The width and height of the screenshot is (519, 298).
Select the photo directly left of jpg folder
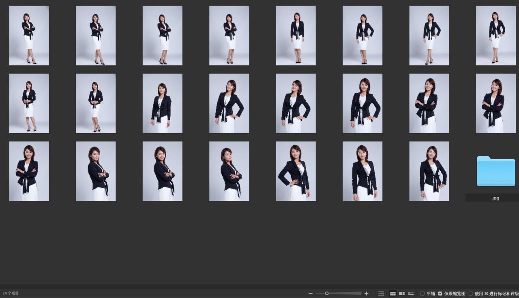[x=429, y=171]
